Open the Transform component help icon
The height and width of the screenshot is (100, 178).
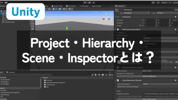175,17
